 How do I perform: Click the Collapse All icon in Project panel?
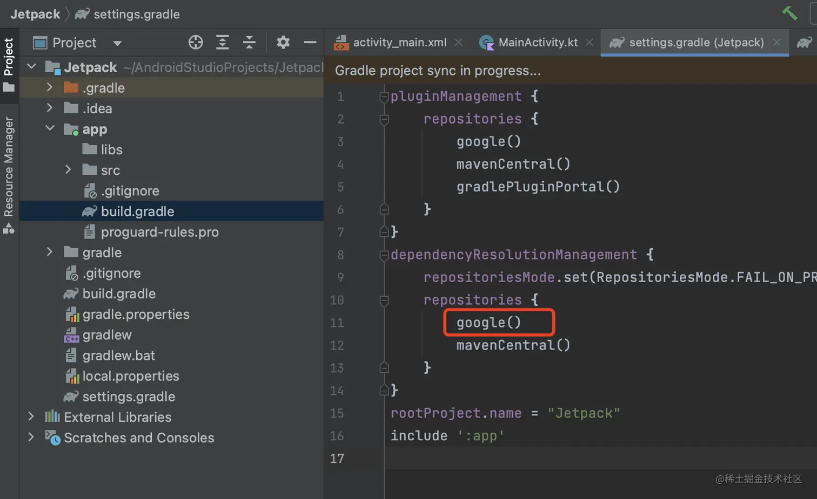click(249, 42)
